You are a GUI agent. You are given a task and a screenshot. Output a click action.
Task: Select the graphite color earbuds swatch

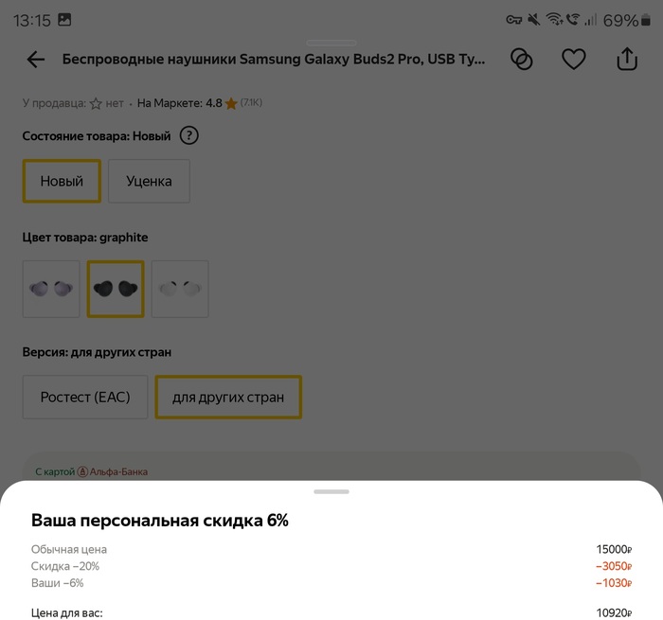pyautogui.click(x=116, y=289)
